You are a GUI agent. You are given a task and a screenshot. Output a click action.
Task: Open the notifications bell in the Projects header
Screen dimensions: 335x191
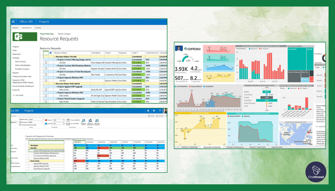pyautogui.click(x=148, y=110)
